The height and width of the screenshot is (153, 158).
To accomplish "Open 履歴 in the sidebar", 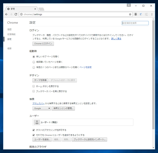I will coord(9,29).
